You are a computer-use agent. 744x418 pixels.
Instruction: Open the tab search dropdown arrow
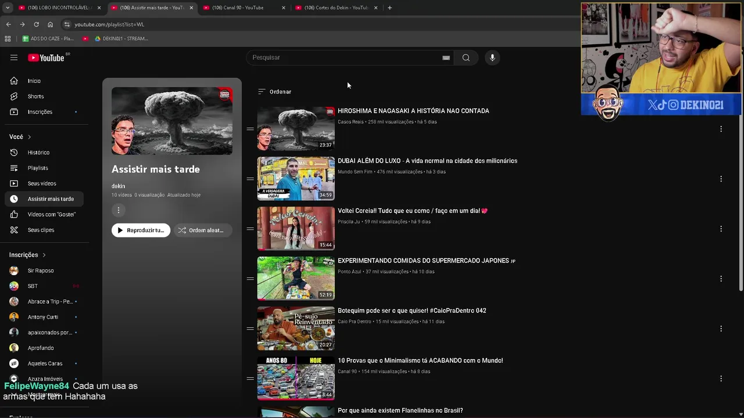click(8, 8)
